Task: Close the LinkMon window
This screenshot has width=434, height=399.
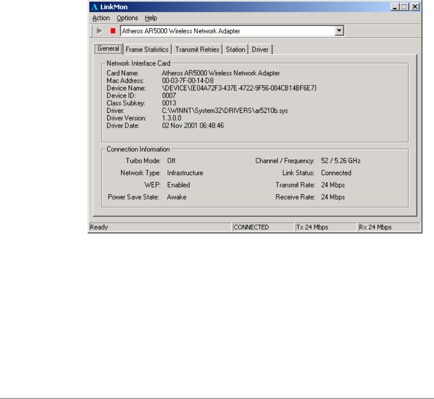Action: (x=415, y=7)
